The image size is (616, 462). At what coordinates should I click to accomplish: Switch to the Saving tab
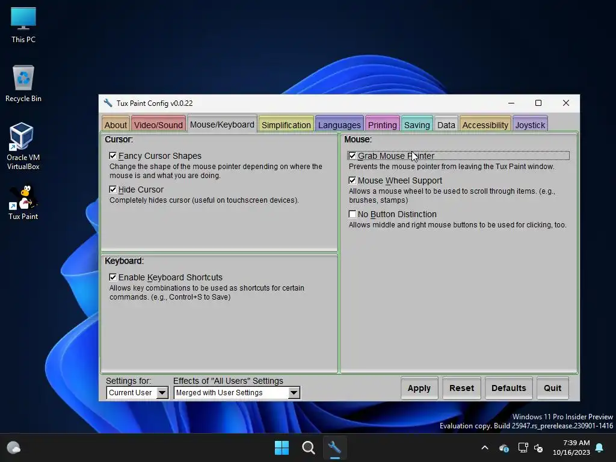click(417, 125)
